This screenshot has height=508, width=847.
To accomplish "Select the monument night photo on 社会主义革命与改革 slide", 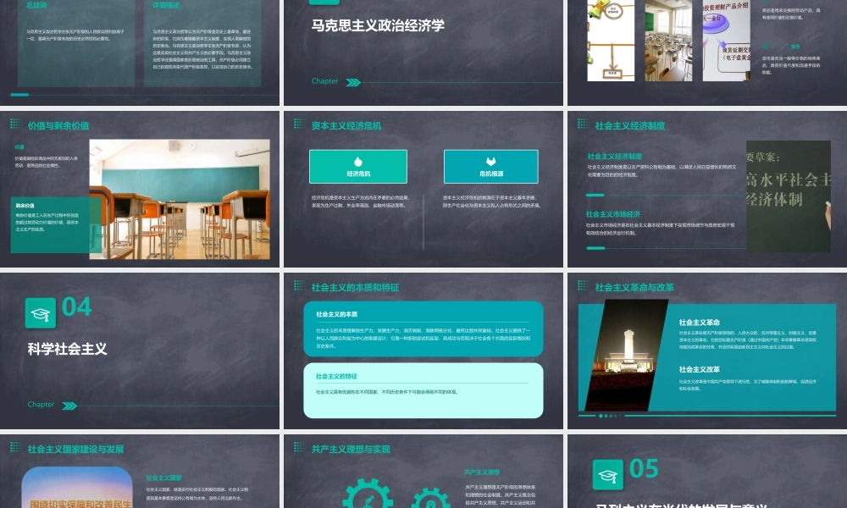I will (x=627, y=356).
